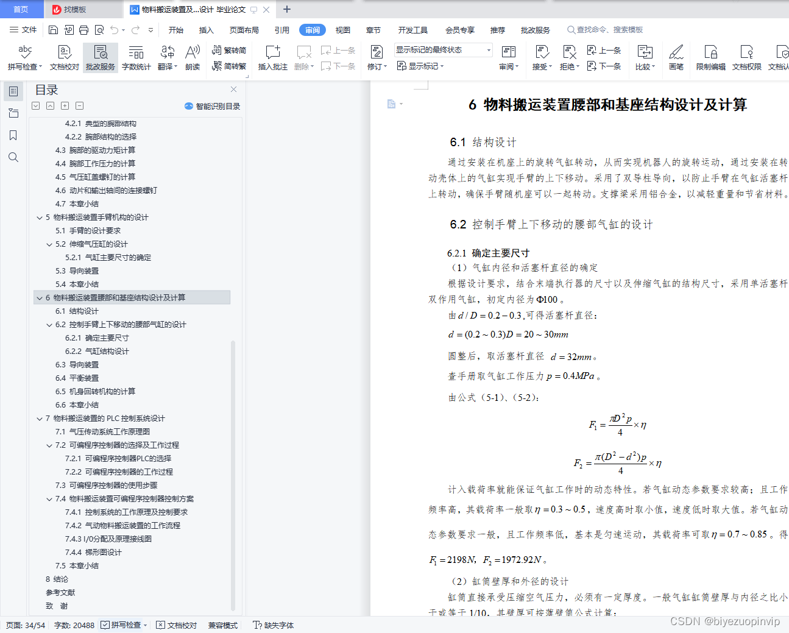789x633 pixels.
Task: Close the 目录 navigation pane
Action: [x=233, y=90]
